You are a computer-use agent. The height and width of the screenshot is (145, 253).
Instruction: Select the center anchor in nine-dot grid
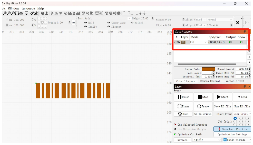click(x=42, y=22)
